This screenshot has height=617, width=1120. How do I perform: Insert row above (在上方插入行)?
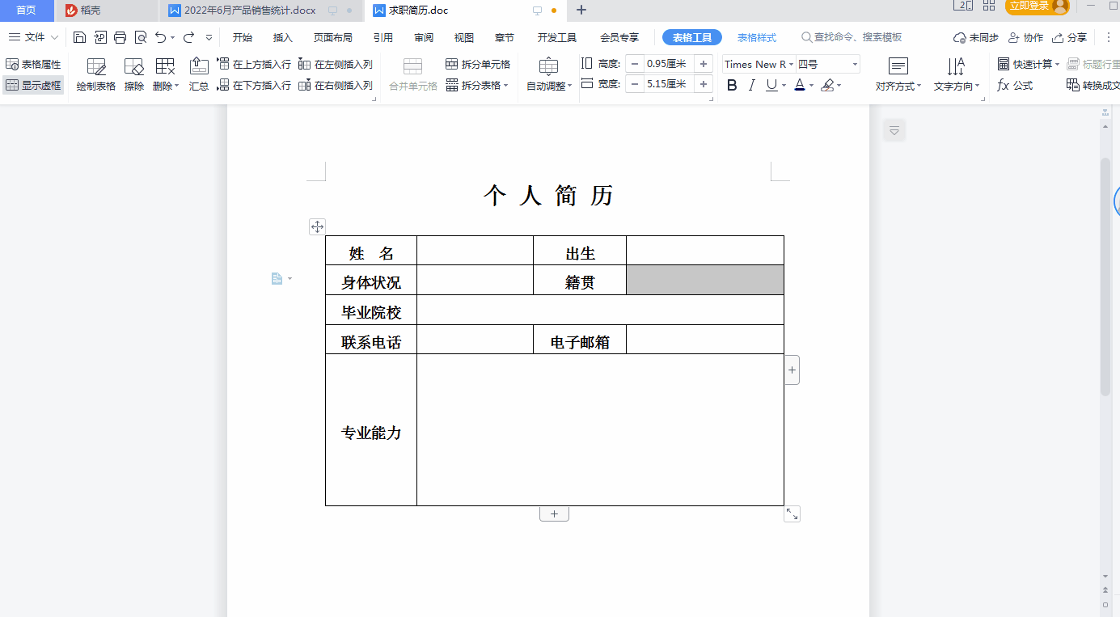pos(254,64)
